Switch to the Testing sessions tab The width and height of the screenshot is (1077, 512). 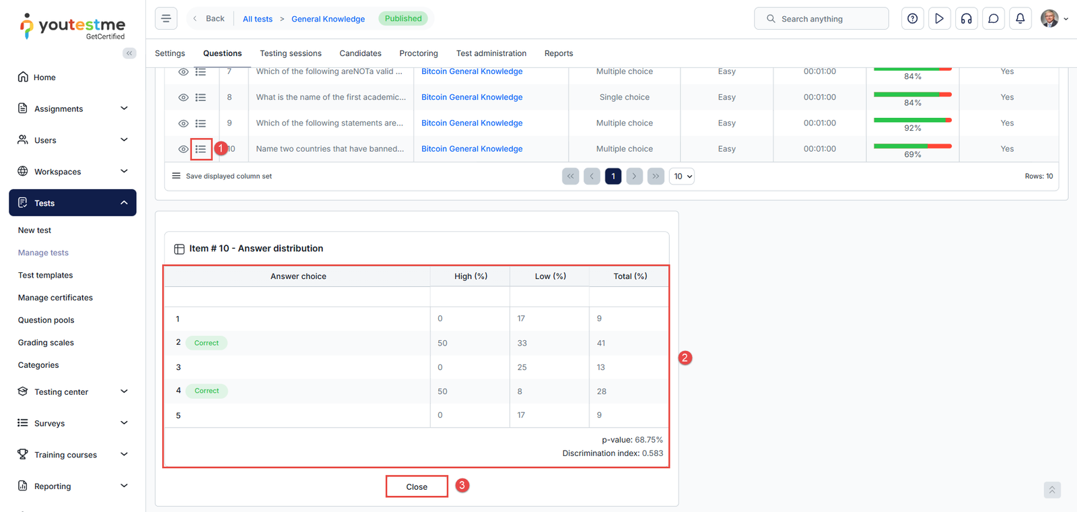(290, 53)
